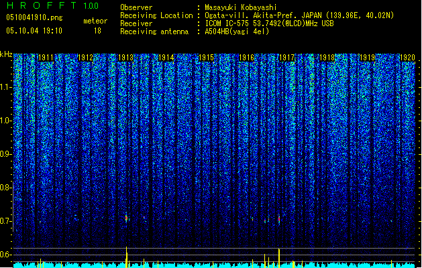Click the tallest yellow power spike at 1913

(127, 257)
